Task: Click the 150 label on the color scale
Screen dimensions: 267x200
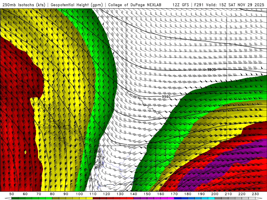Action: click(147, 194)
